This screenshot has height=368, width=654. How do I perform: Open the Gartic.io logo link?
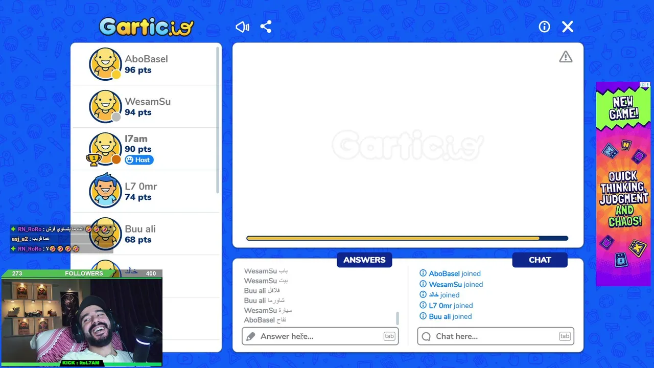pyautogui.click(x=147, y=27)
